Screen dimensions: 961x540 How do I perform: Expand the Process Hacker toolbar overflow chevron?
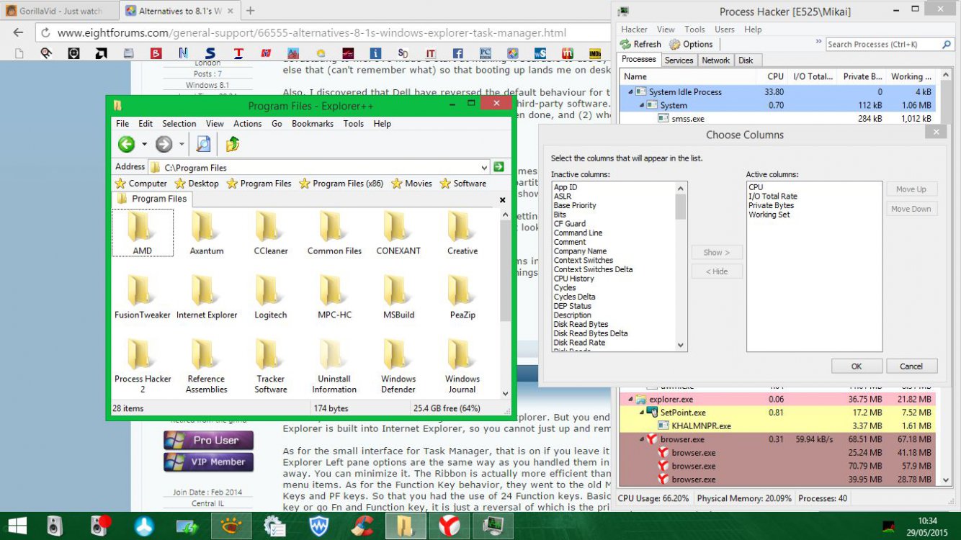tap(818, 42)
